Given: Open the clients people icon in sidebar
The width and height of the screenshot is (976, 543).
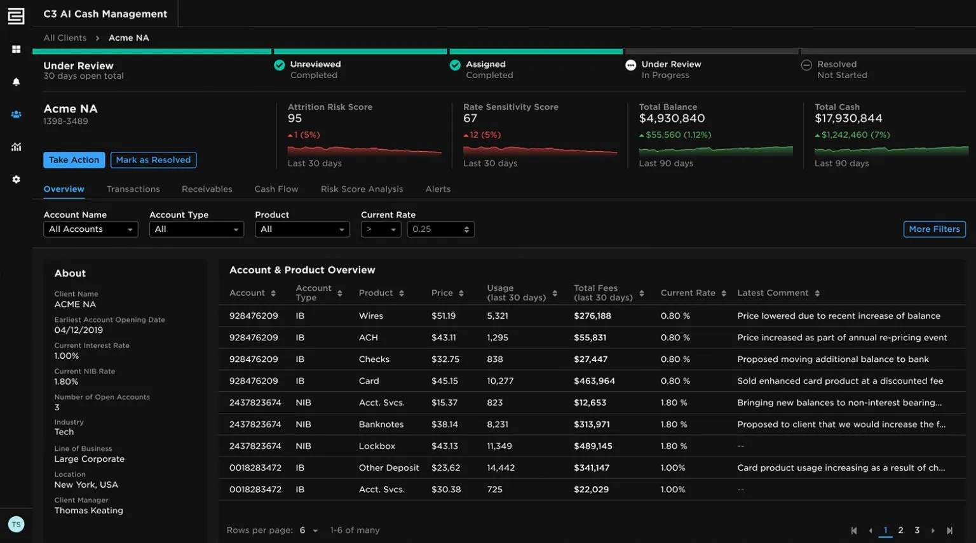Looking at the screenshot, I should (17, 114).
